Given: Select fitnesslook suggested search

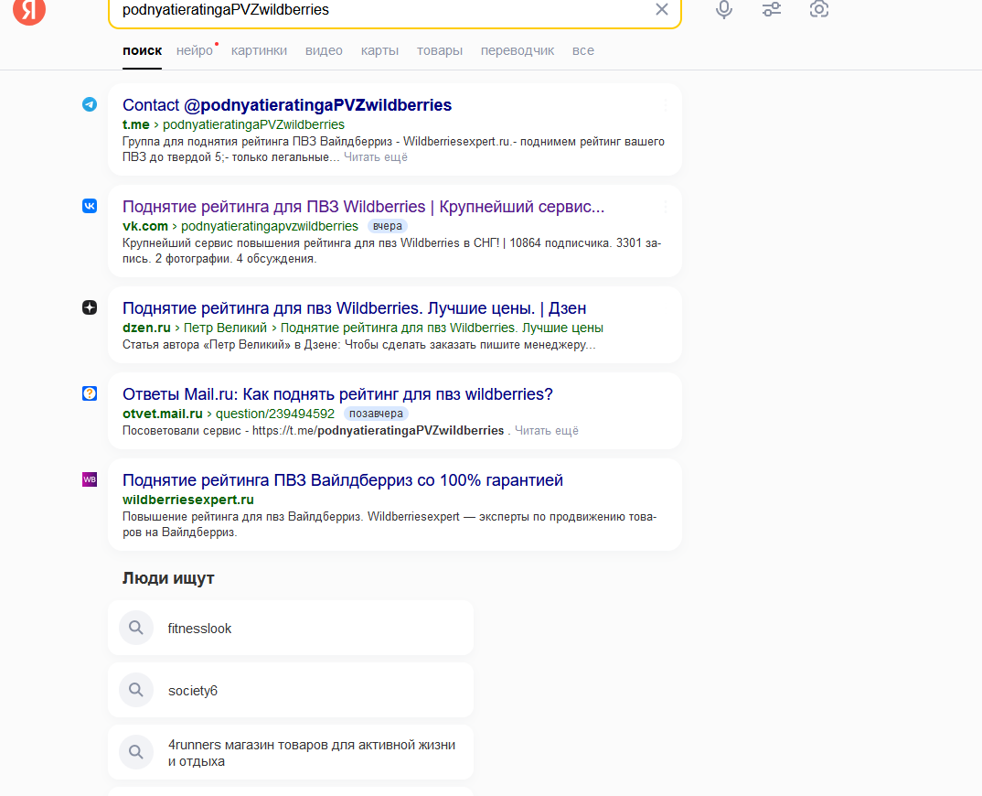Looking at the screenshot, I should (291, 628).
